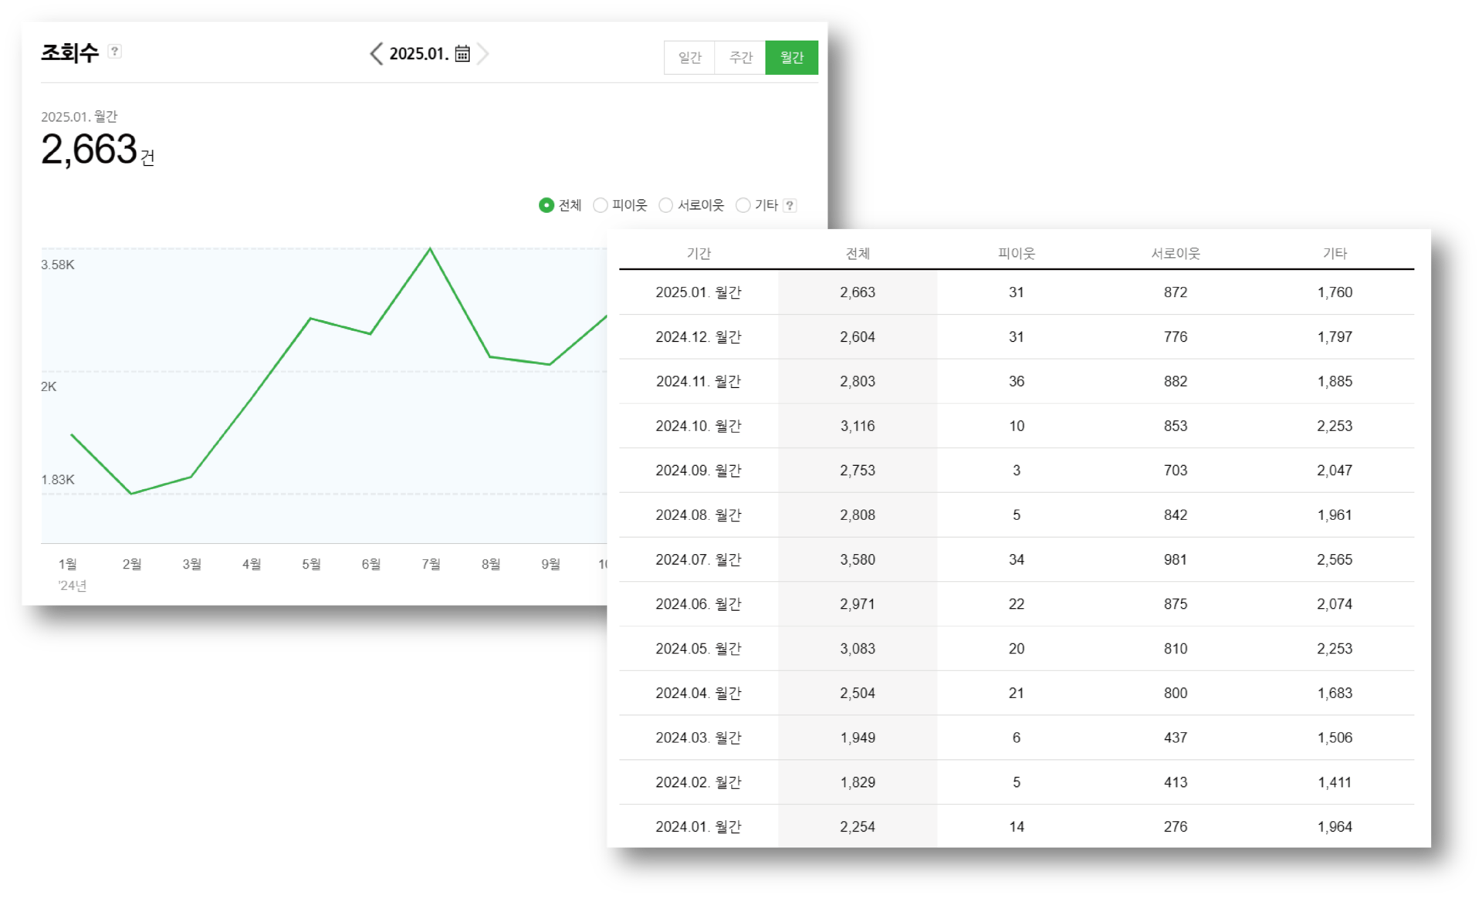This screenshot has height=898, width=1482.
Task: Click the 서로이웃 column header in table
Action: pyautogui.click(x=1176, y=253)
